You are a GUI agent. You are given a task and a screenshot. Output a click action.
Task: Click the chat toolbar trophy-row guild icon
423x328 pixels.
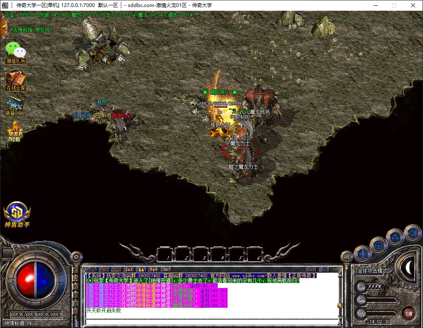point(153,269)
